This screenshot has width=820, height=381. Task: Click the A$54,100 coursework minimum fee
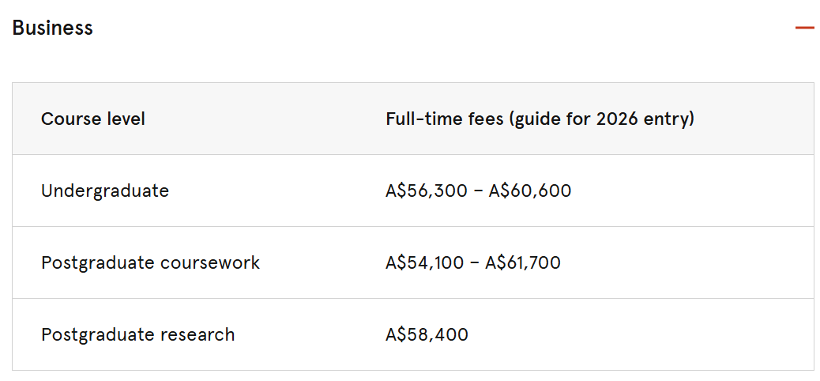[424, 262]
